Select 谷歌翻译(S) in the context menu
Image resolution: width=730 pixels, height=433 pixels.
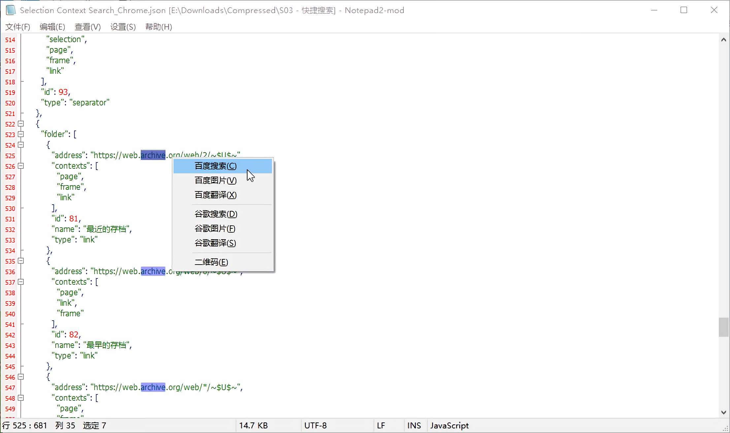coord(215,243)
